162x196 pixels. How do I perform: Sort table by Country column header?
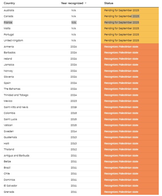coord(9,3)
